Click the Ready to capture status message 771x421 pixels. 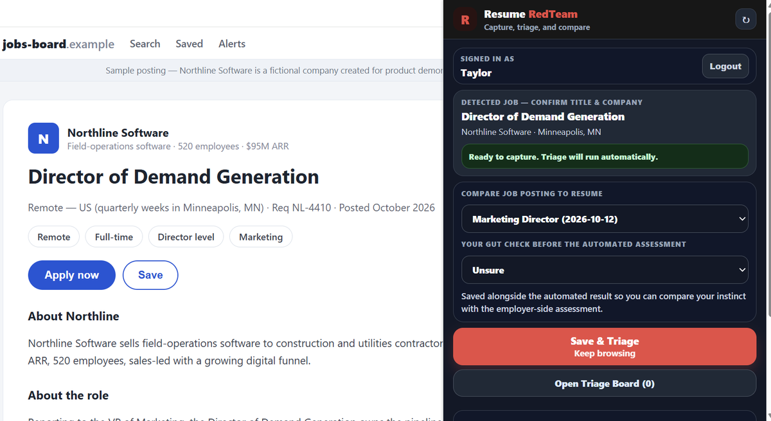(605, 156)
